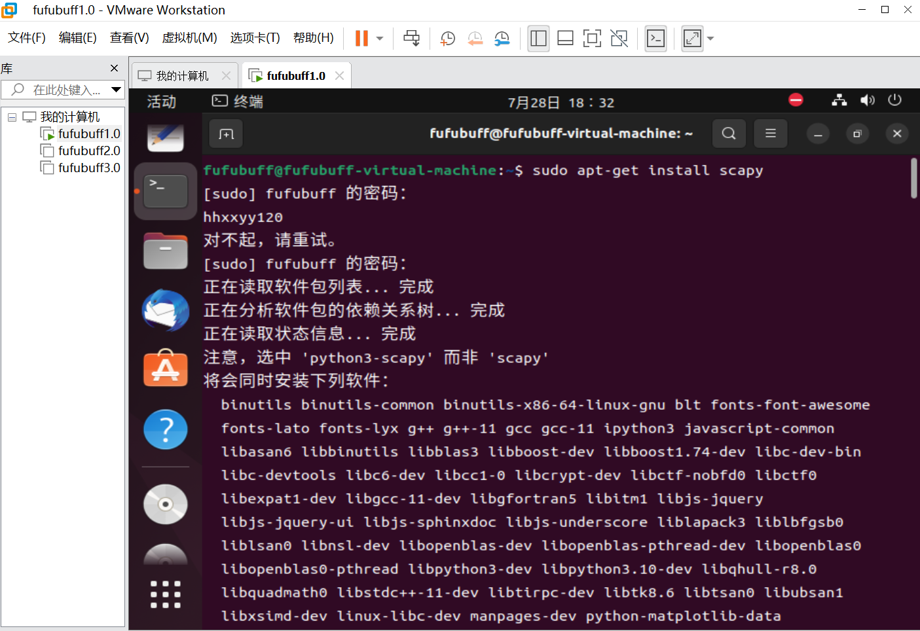The image size is (920, 631).
Task: Take a snapshot of the virtual machine
Action: [448, 39]
